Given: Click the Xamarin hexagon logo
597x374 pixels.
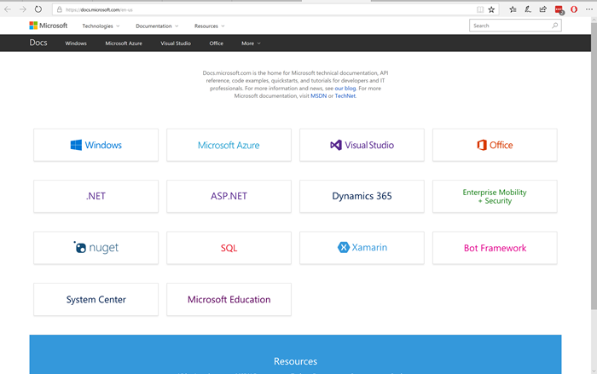Looking at the screenshot, I should coord(344,247).
